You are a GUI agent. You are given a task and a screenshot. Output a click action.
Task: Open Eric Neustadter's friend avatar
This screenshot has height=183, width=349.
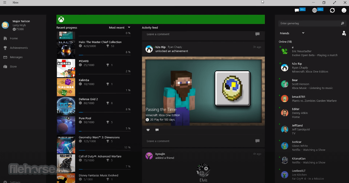pyautogui.click(x=285, y=51)
